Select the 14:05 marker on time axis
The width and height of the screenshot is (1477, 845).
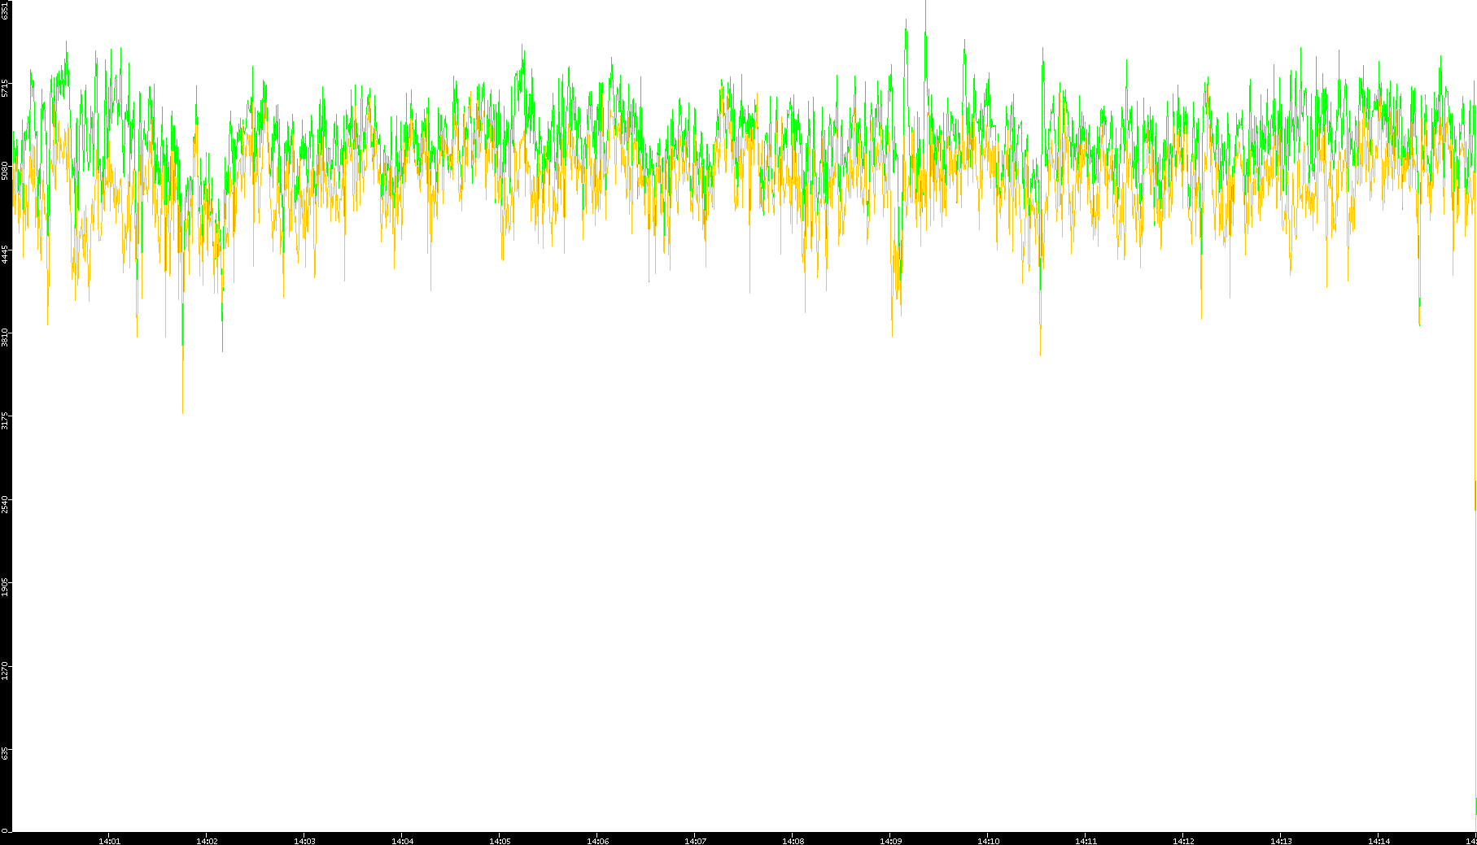(x=500, y=841)
